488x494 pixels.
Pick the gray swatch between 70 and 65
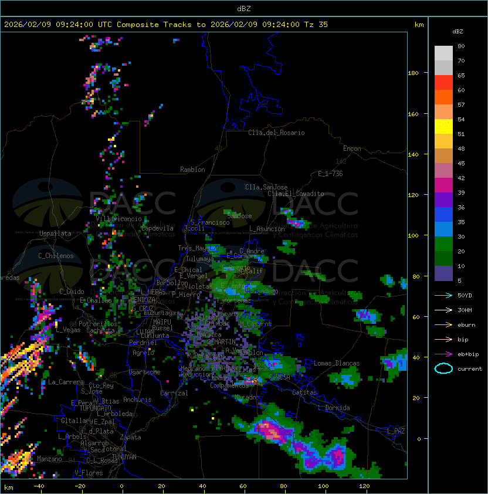click(x=443, y=67)
